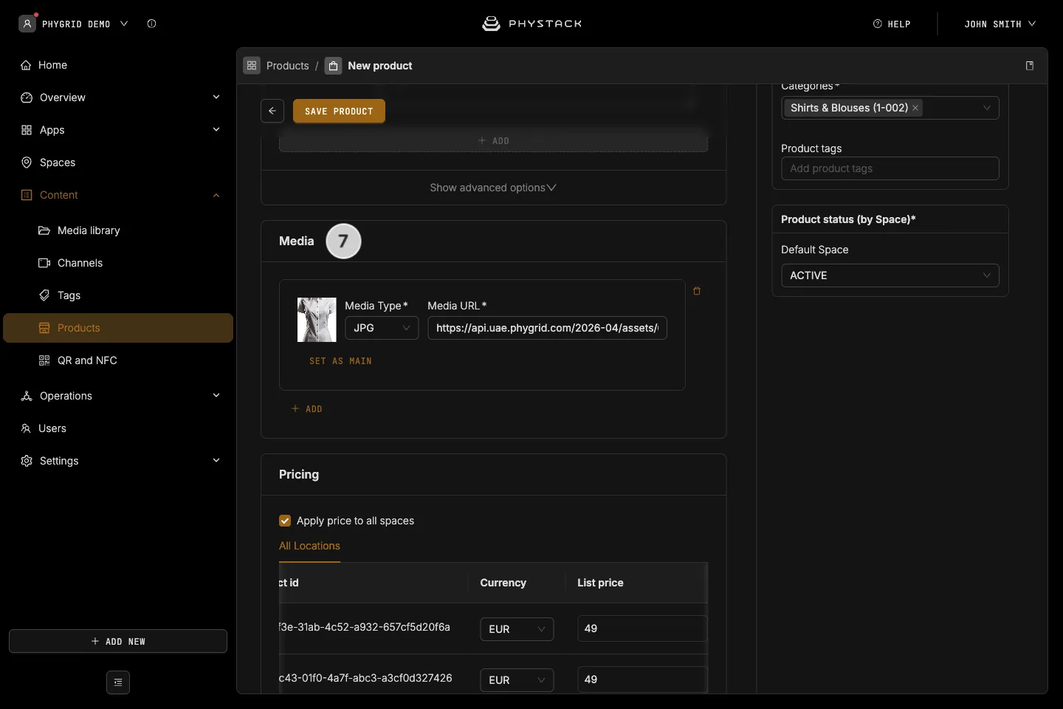Click the back arrow next to Save Product
This screenshot has height=709, width=1063.
tap(272, 111)
